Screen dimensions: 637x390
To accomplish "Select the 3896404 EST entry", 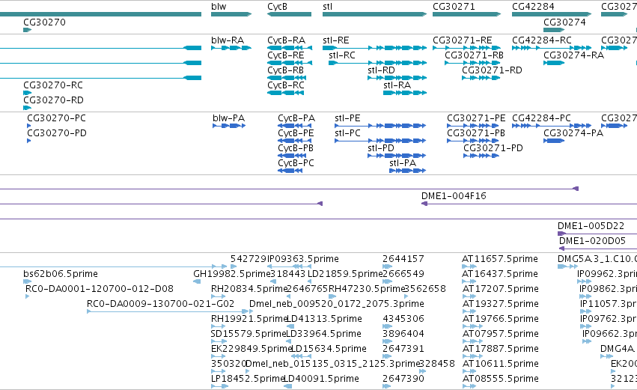I will point(388,341).
